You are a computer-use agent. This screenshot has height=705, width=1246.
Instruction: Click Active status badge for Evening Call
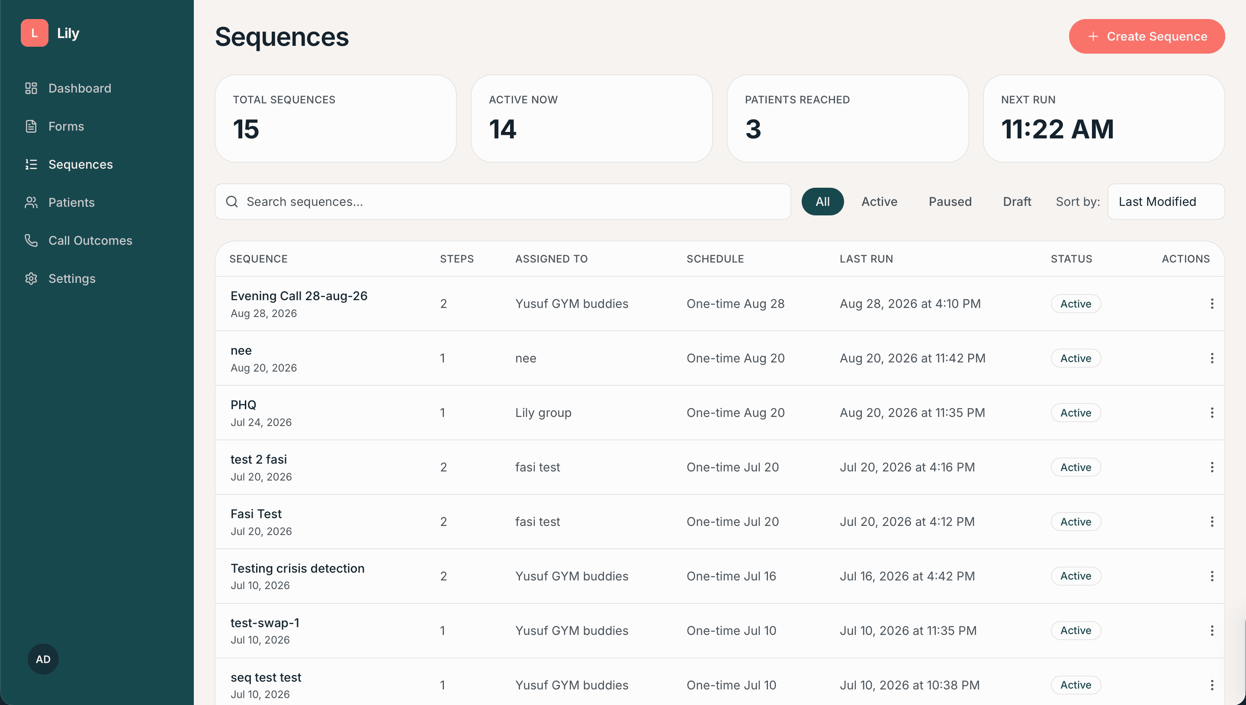pyautogui.click(x=1076, y=304)
